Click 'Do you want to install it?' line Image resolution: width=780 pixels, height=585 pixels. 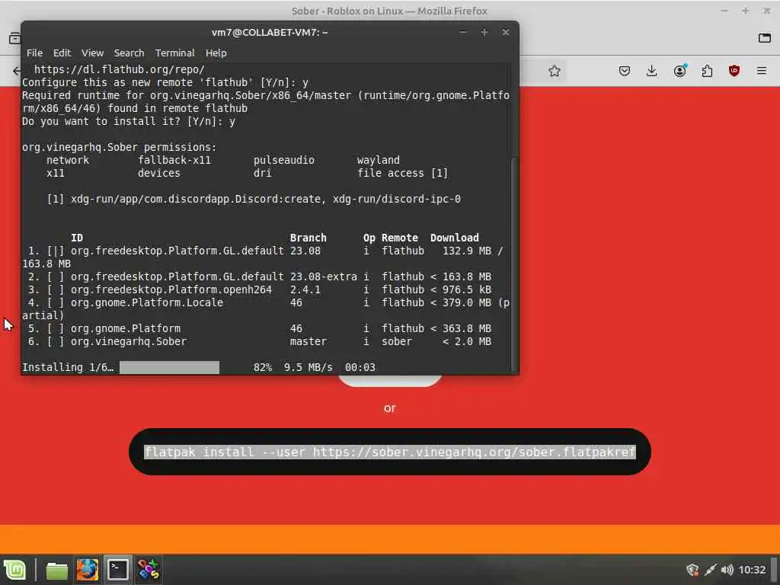128,121
